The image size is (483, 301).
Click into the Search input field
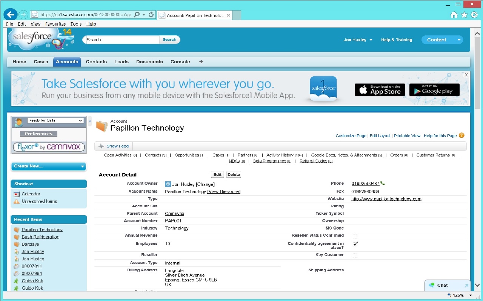coord(122,40)
